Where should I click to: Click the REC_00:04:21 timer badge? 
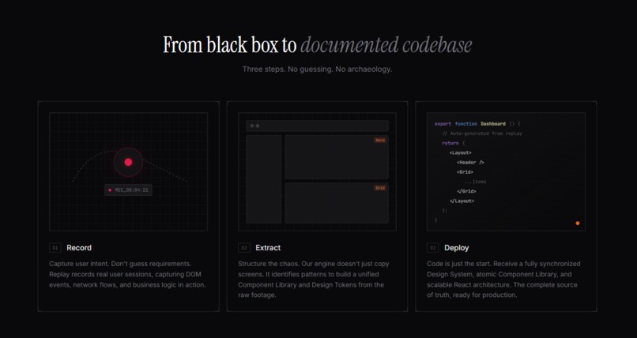click(x=128, y=190)
